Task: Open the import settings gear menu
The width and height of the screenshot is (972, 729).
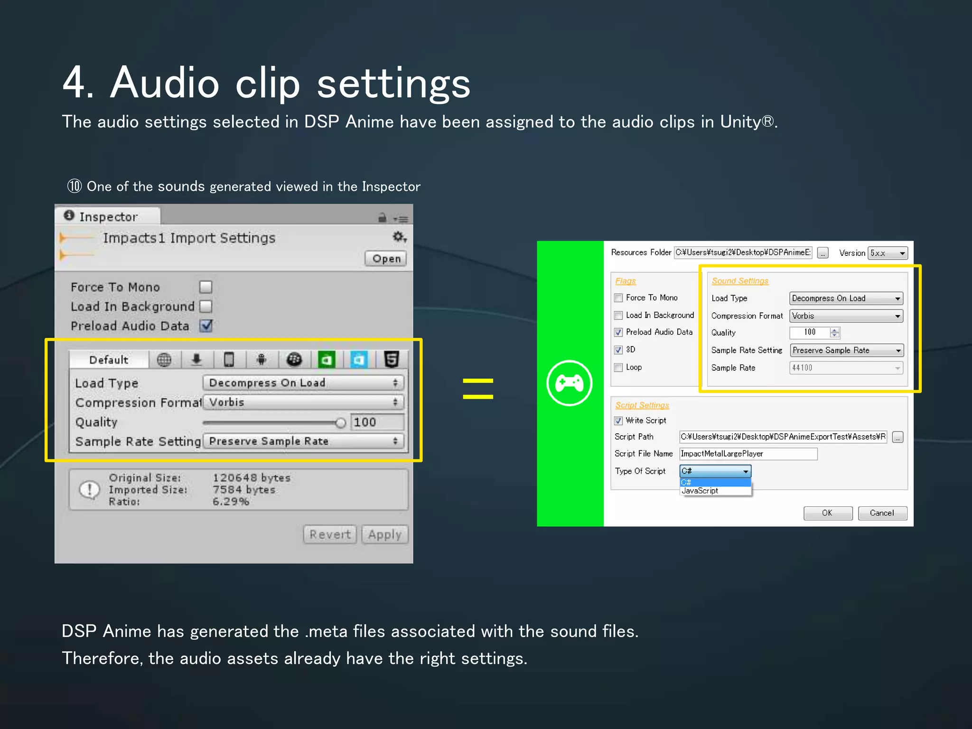Action: (x=400, y=236)
